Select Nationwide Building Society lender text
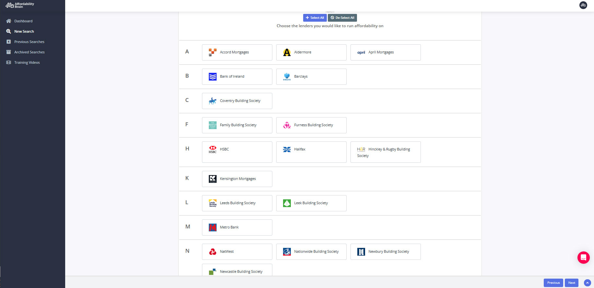This screenshot has height=288, width=594. point(316,252)
